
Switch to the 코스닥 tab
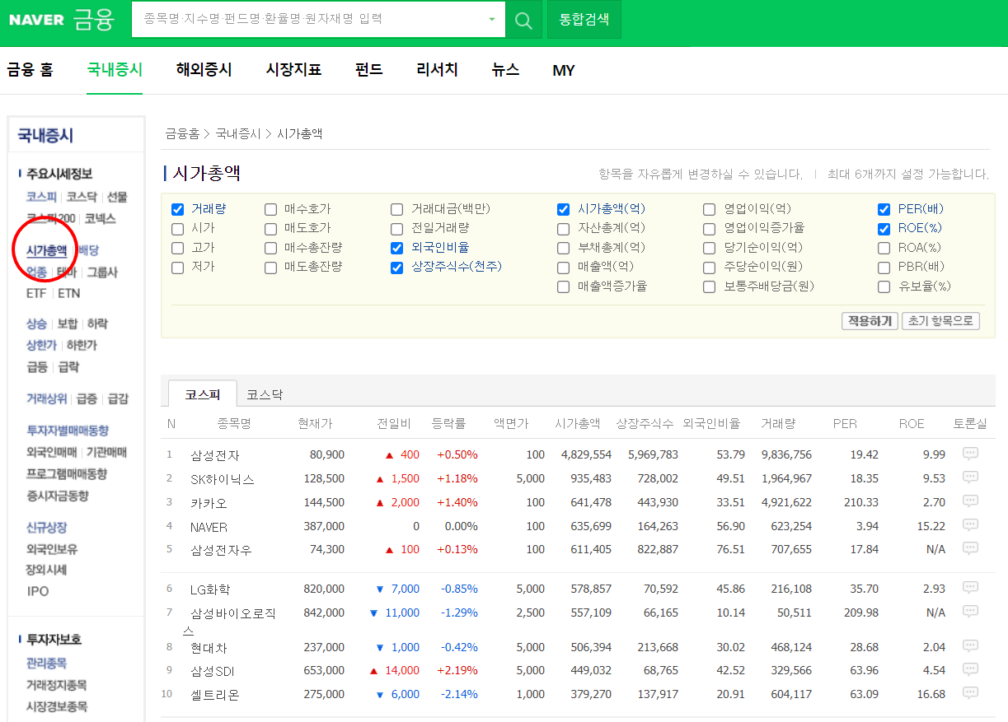click(265, 394)
